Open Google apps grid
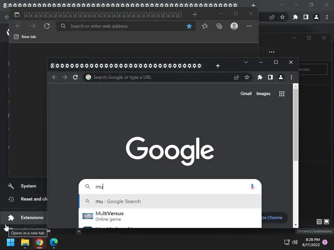 pos(282,94)
